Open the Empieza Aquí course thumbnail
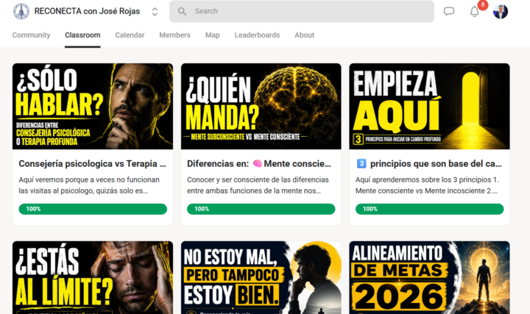The image size is (530, 314). tap(429, 107)
